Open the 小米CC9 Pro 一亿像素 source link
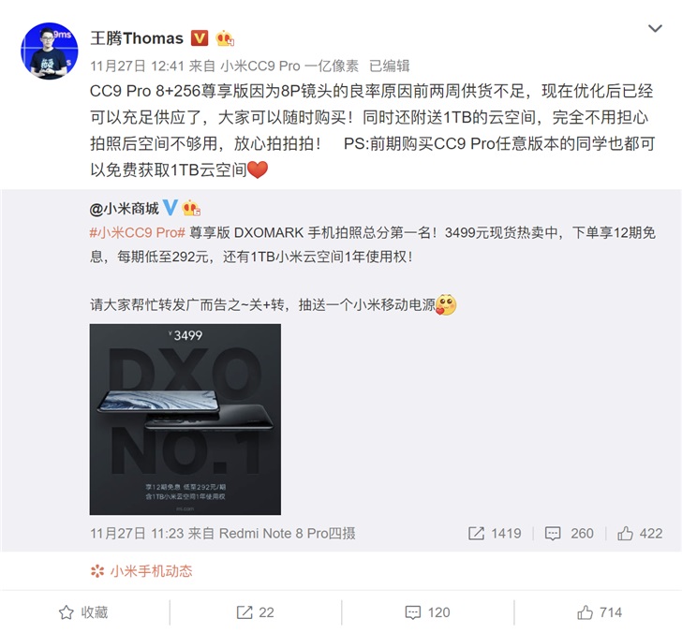This screenshot has height=633, width=682. point(289,66)
